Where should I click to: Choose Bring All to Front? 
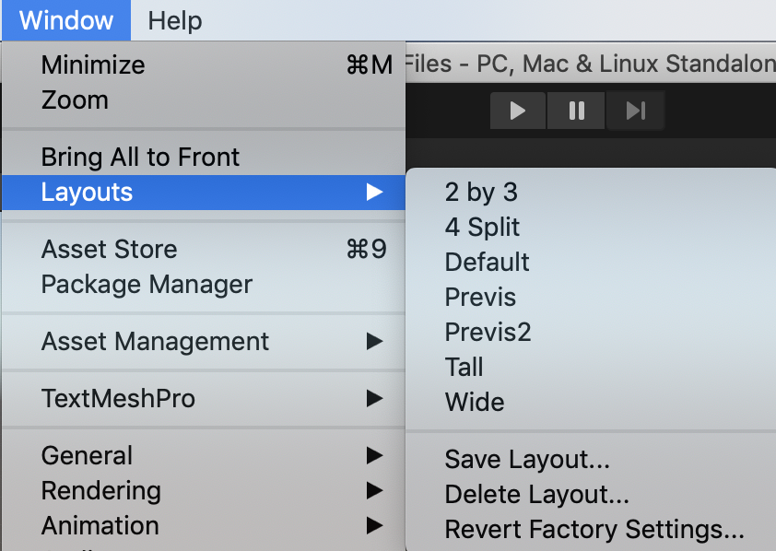pos(140,158)
